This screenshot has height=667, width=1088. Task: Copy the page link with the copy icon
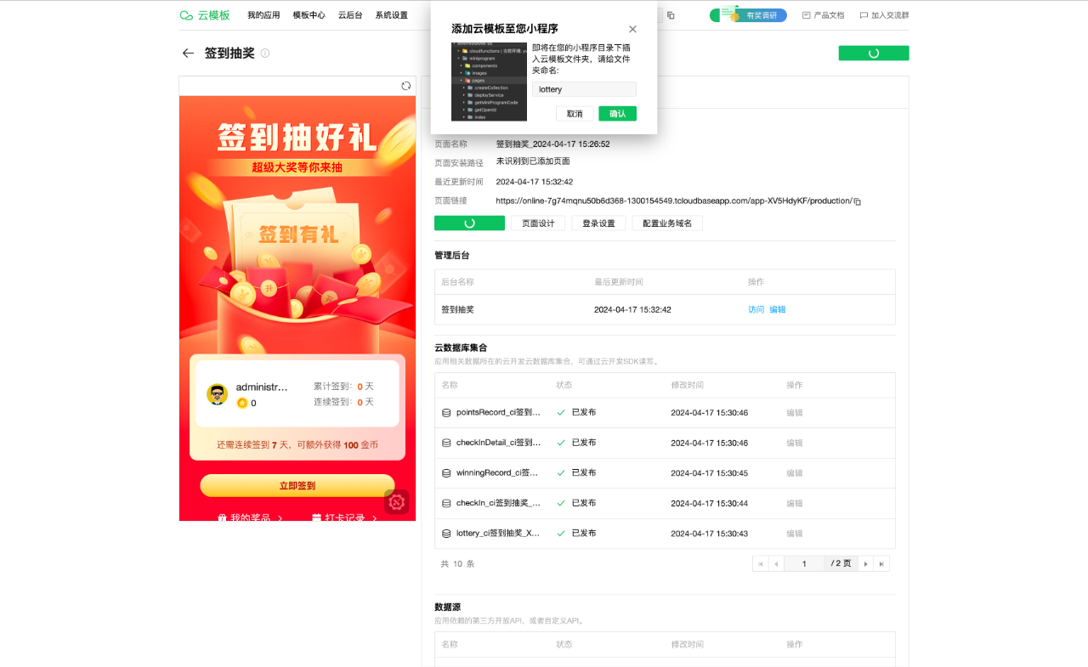(x=858, y=201)
